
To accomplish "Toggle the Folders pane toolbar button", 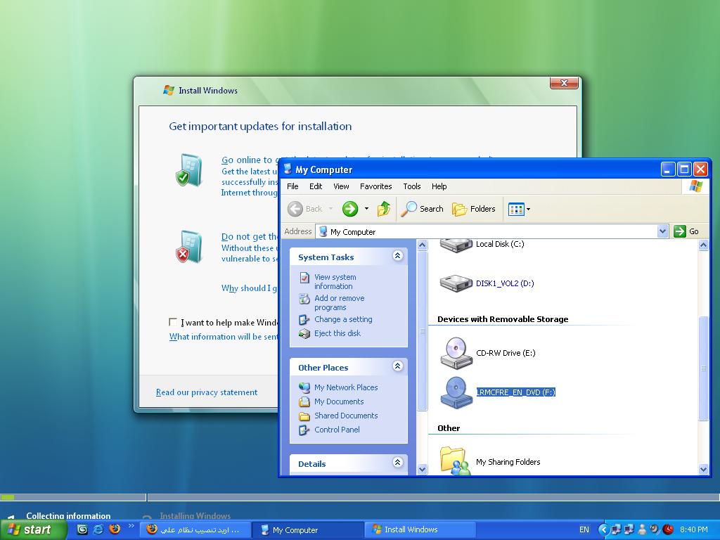I will click(x=473, y=209).
